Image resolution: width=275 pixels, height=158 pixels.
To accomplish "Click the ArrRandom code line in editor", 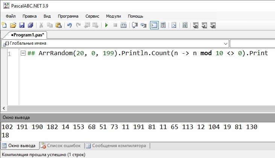I will pos(148,53).
